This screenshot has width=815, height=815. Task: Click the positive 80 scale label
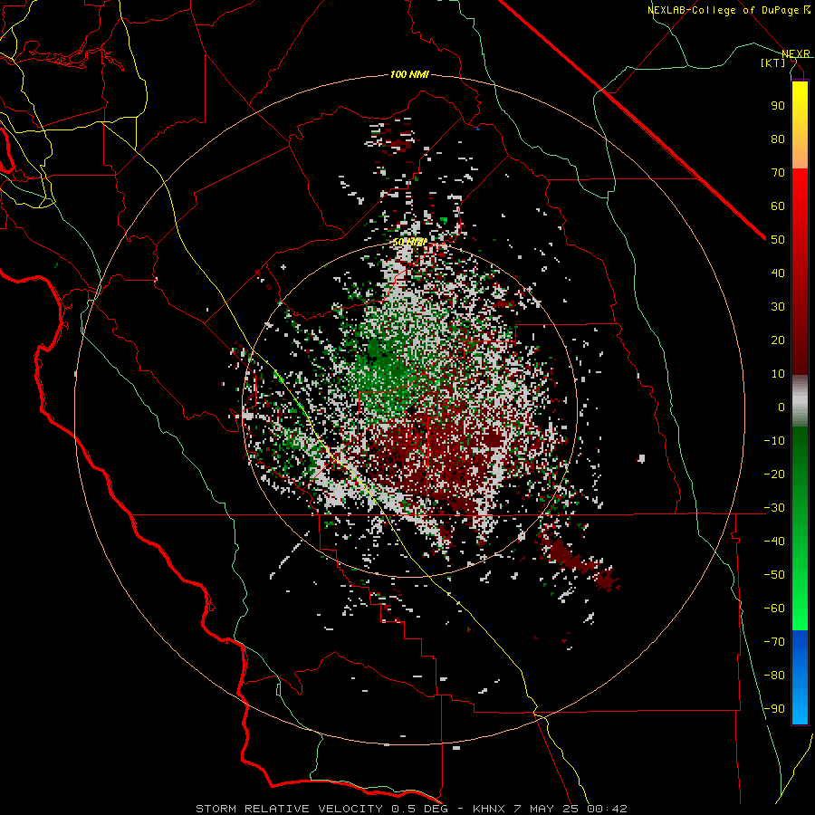(778, 139)
